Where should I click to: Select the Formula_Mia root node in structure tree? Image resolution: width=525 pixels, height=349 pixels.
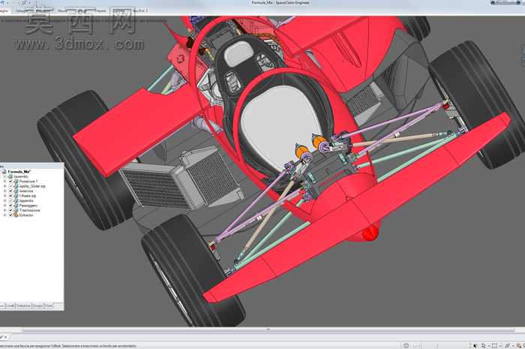[19, 171]
